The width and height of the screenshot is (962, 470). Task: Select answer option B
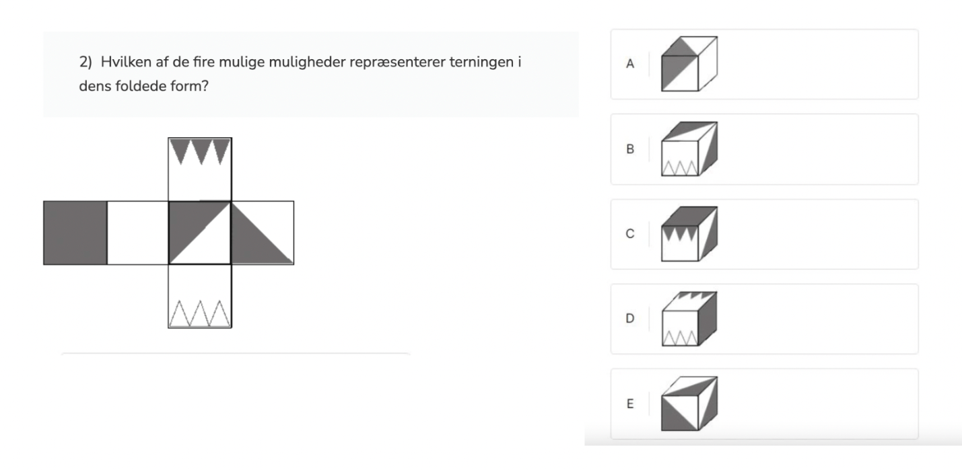[764, 149]
